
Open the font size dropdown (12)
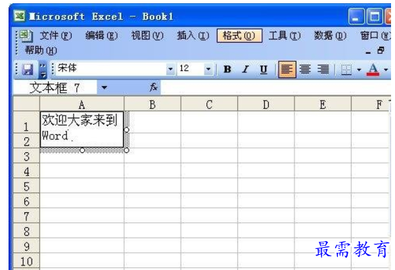click(x=208, y=69)
